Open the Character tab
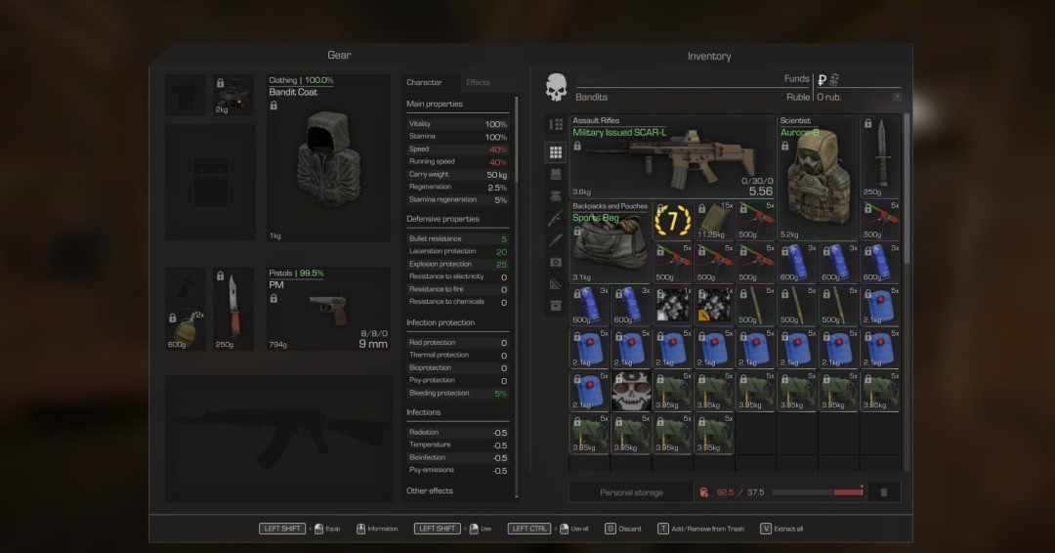This screenshot has width=1055, height=553. 424,83
